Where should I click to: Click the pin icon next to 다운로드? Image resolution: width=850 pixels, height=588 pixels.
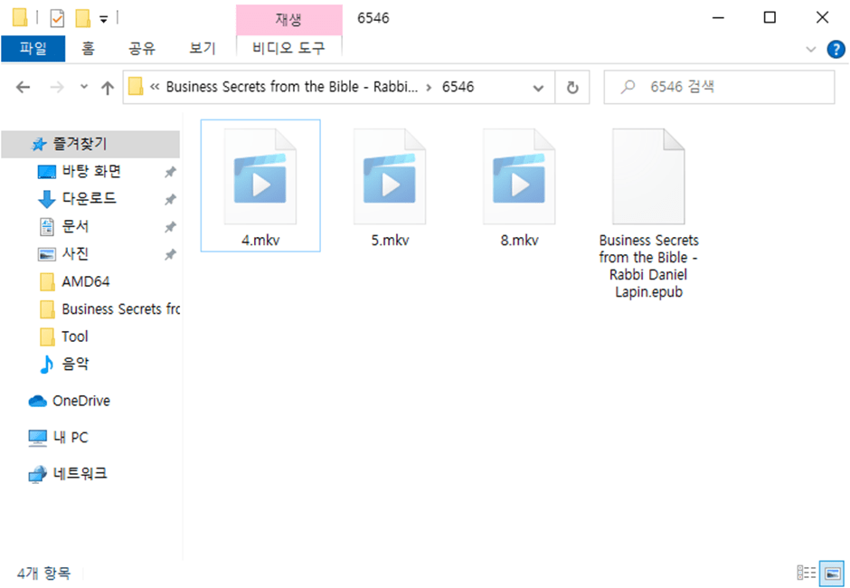pos(170,200)
